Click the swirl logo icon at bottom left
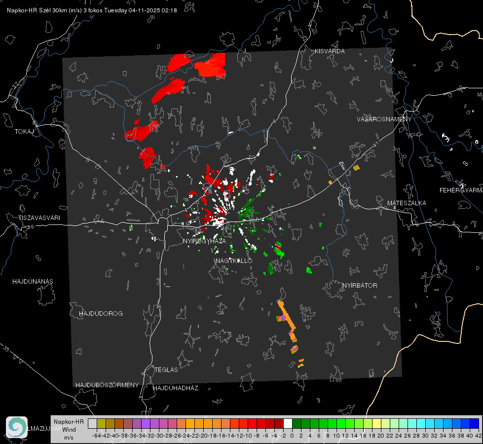483x444 pixels. click(17, 427)
